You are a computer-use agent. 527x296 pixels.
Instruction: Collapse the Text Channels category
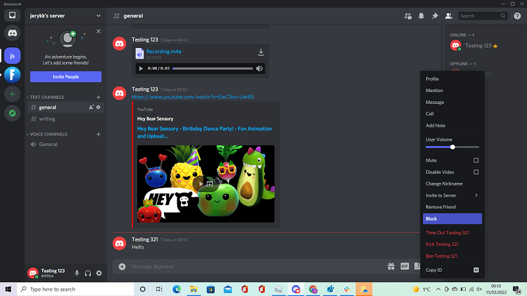[x=47, y=97]
